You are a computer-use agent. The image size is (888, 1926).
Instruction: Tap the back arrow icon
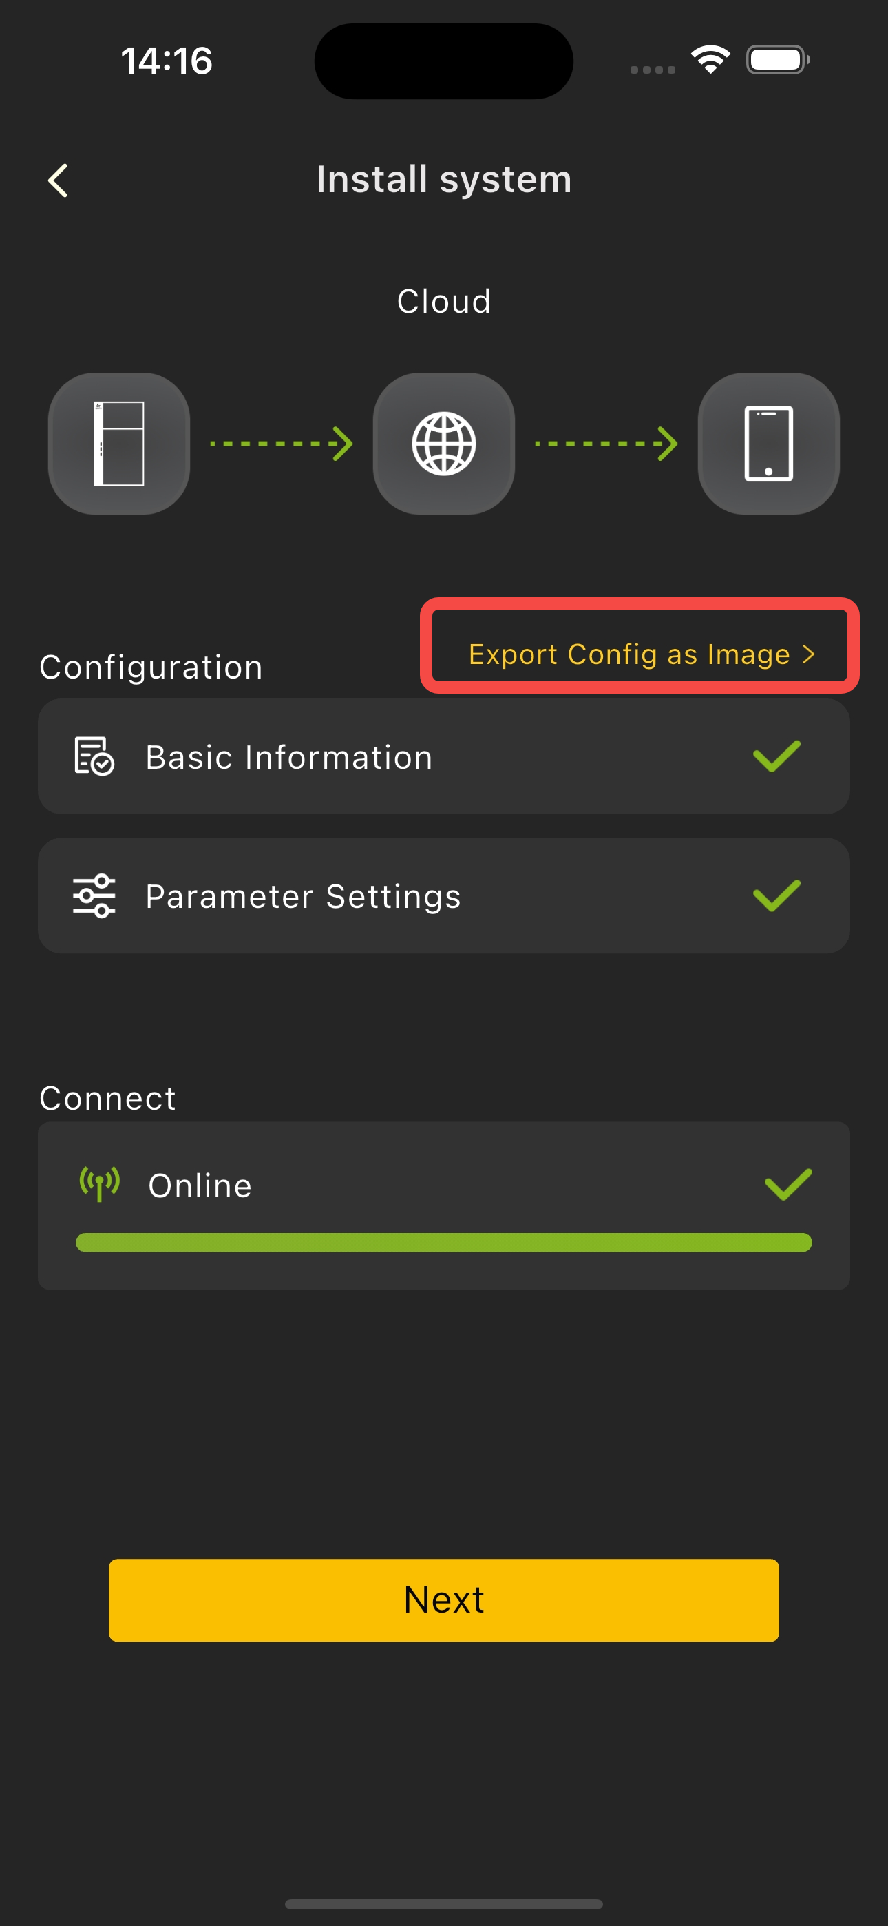[x=59, y=180]
